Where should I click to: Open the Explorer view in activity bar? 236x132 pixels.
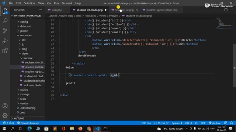5,11
